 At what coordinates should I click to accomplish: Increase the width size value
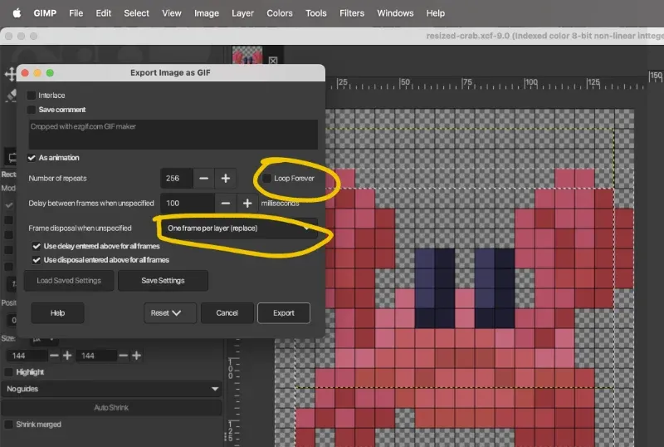[67, 356]
